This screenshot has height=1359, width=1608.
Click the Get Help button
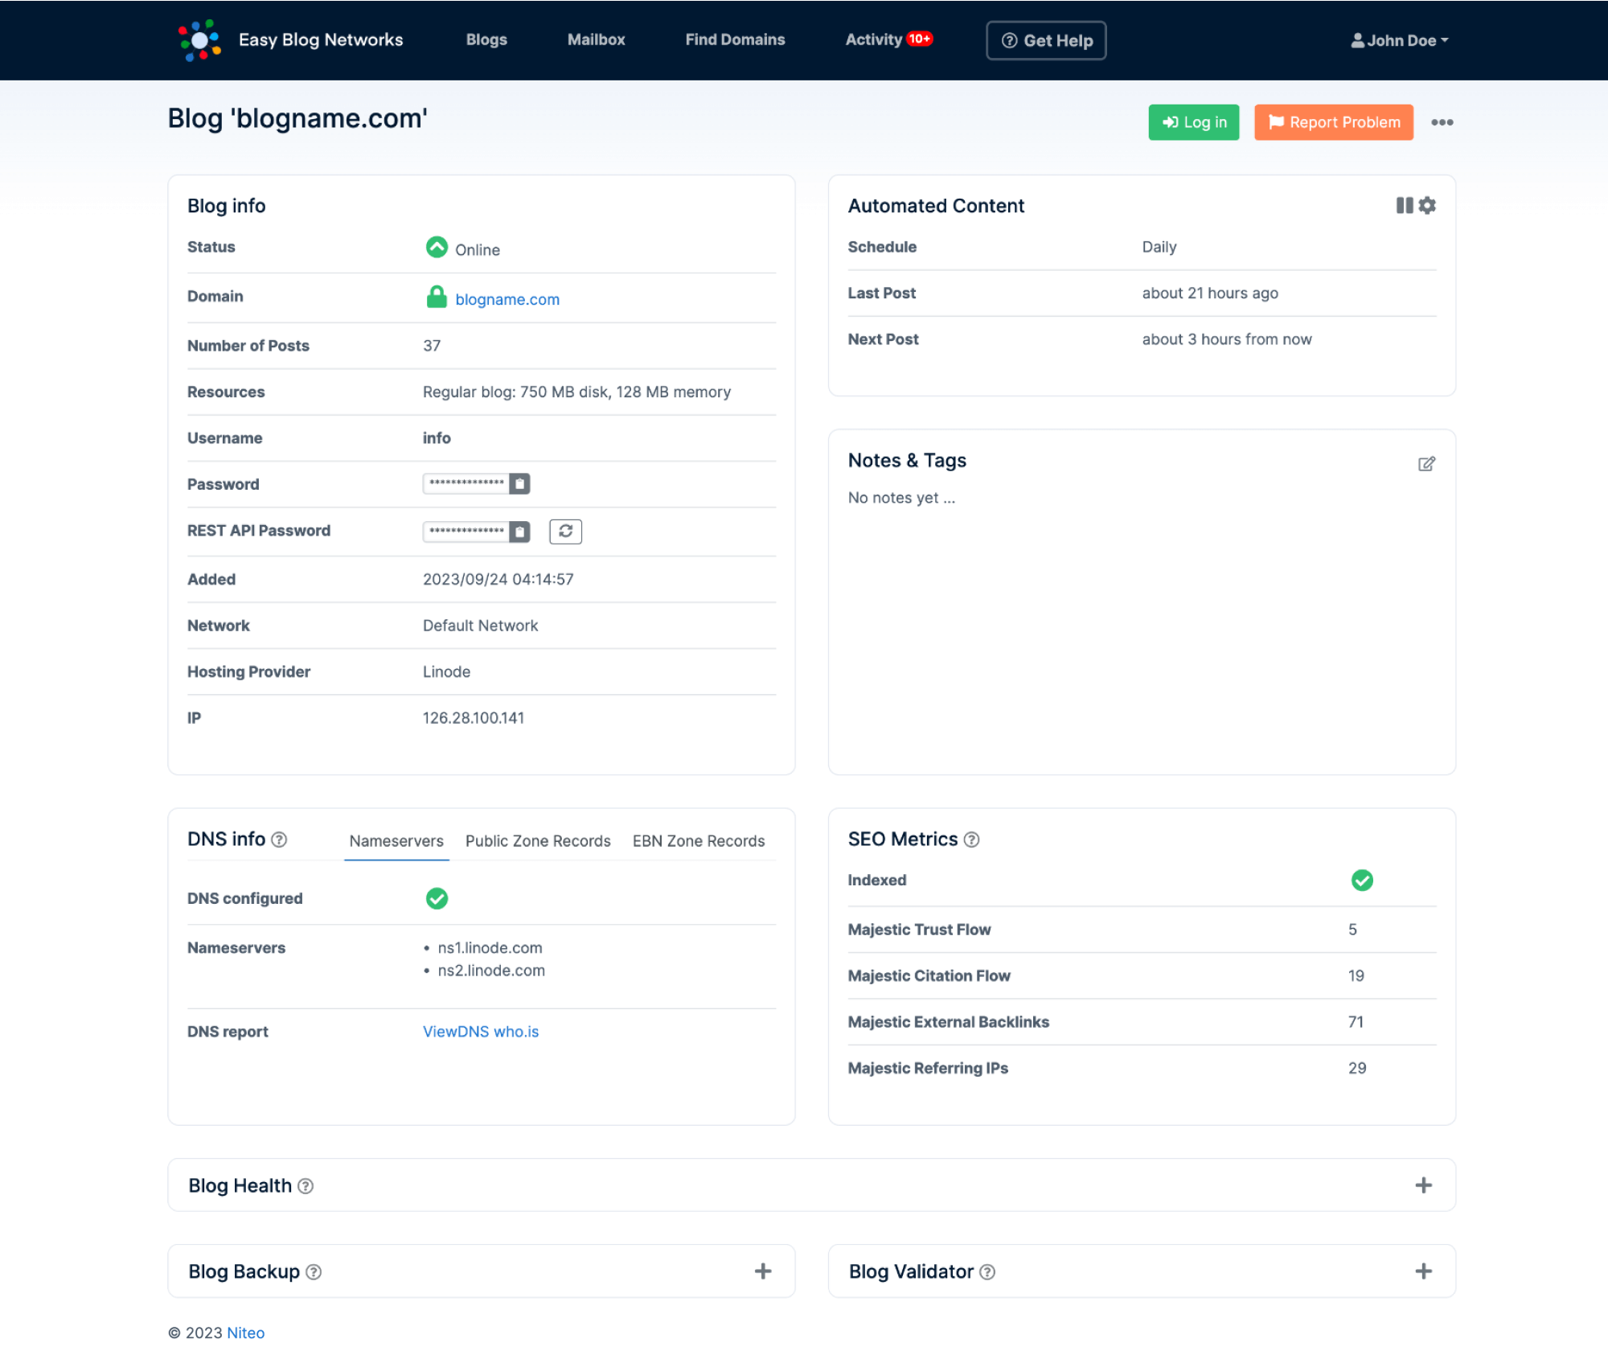click(1046, 40)
